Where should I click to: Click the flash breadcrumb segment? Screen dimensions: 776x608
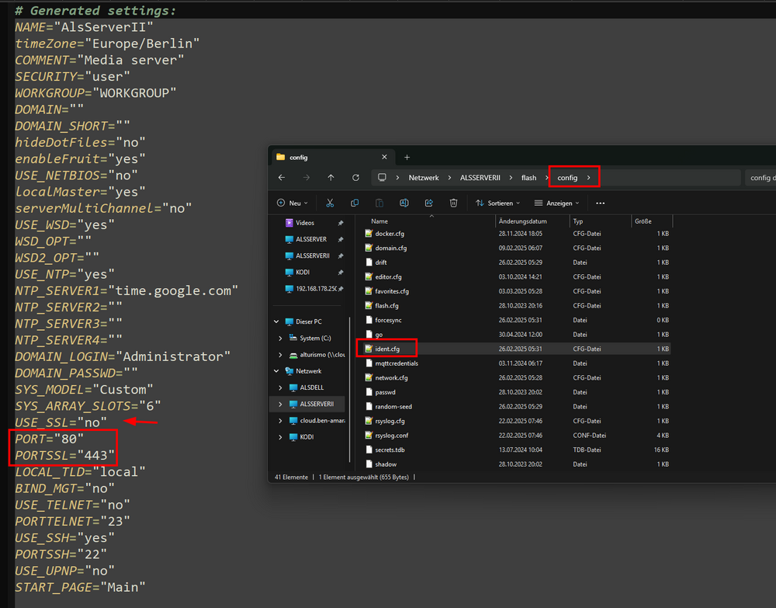point(528,178)
